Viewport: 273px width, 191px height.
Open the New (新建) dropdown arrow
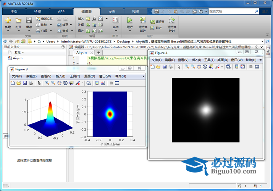pos(8,31)
